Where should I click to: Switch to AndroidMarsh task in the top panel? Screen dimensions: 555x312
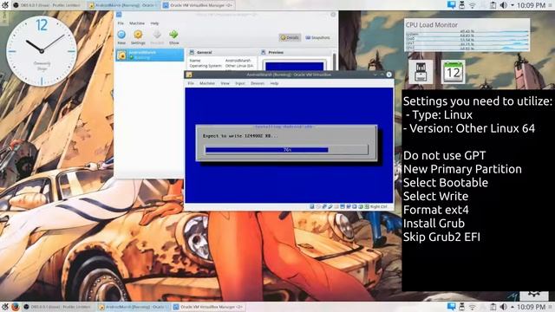click(x=122, y=5)
